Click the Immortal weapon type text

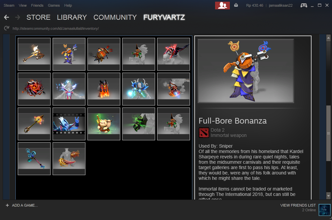(228, 135)
